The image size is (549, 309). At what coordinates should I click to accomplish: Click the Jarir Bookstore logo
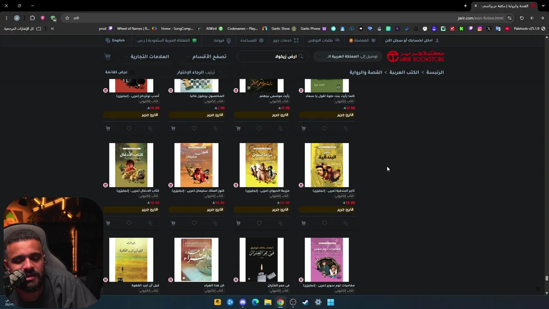[x=415, y=57]
